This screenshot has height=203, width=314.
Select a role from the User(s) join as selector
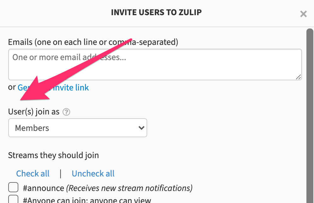[77, 128]
